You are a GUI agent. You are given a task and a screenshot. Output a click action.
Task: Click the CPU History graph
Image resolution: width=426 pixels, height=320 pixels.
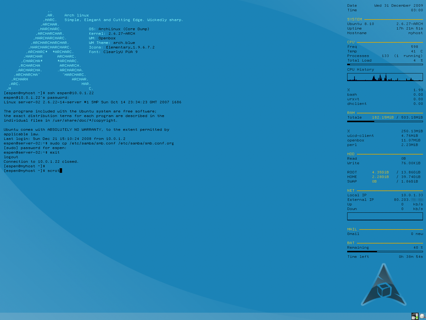[385, 77]
